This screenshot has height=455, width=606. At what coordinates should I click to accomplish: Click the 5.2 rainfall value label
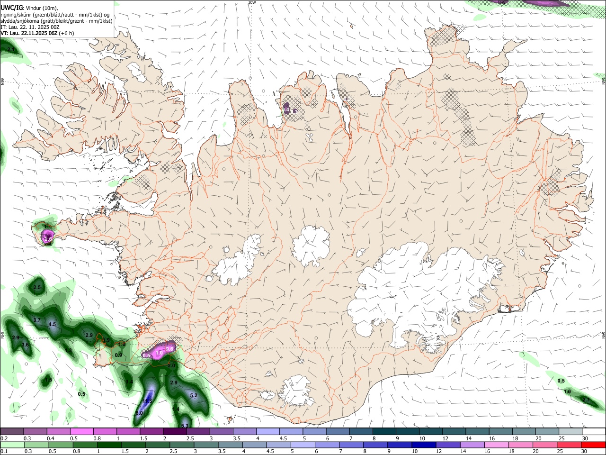point(194,395)
